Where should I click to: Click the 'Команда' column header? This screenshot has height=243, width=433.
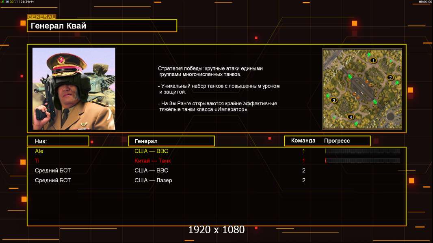pos(303,141)
